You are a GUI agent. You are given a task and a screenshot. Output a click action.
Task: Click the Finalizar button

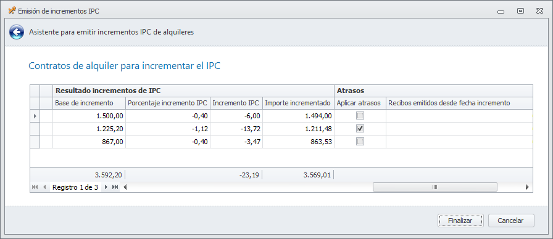point(460,221)
